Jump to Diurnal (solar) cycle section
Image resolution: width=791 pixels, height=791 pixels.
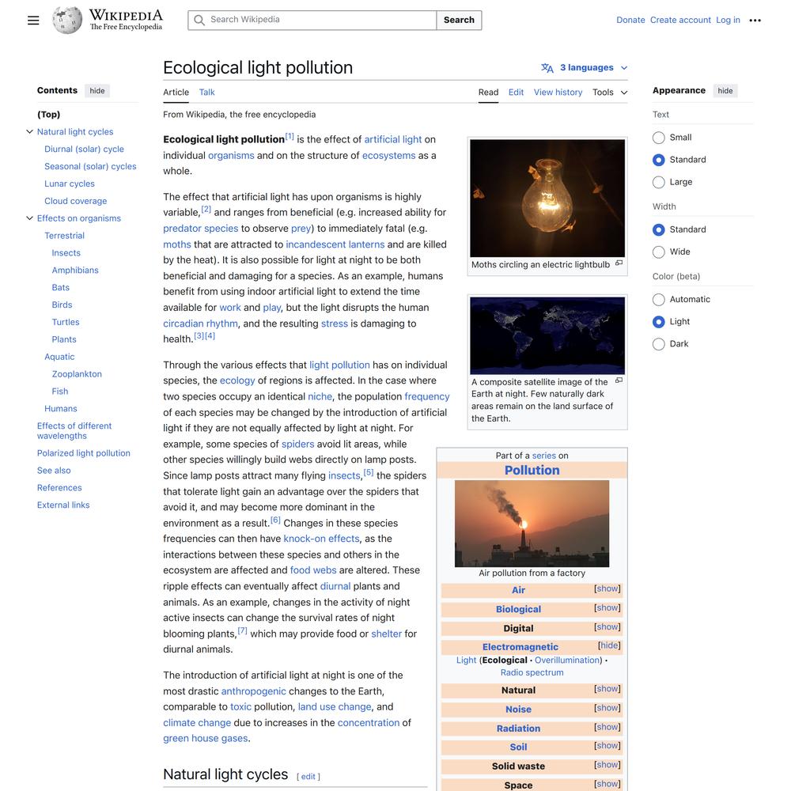tap(85, 149)
